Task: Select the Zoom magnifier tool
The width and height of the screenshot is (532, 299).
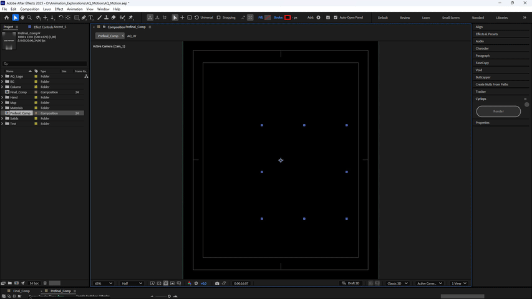Action: pyautogui.click(x=29, y=17)
